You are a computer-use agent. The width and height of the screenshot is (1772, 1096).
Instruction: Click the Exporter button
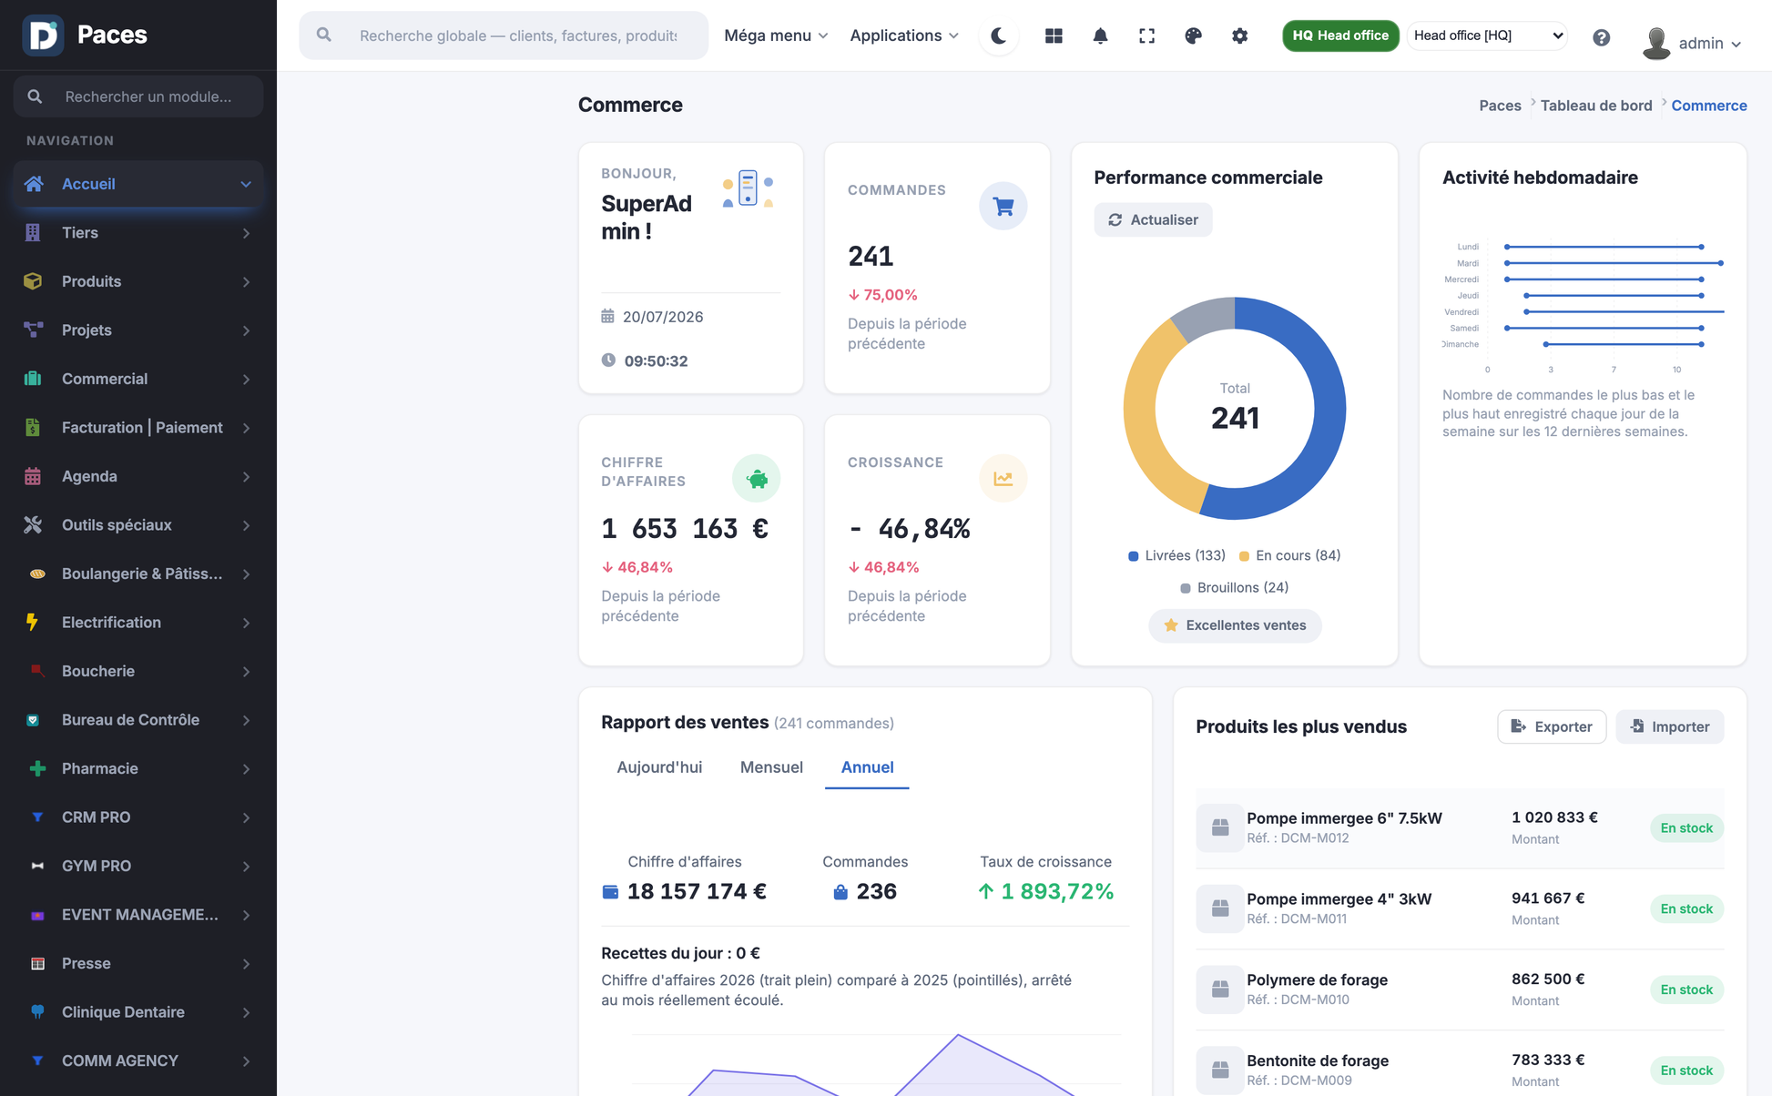pyautogui.click(x=1552, y=726)
